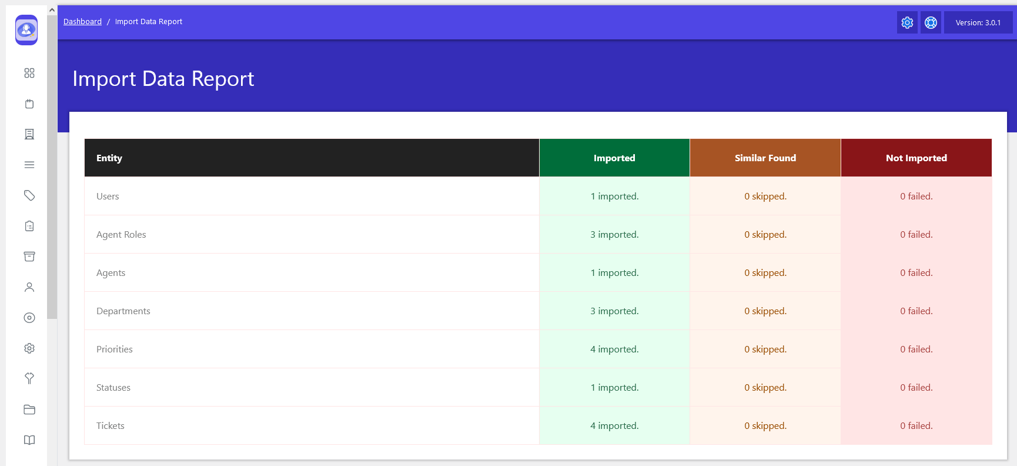This screenshot has width=1017, height=466.
Task: Click the receipt-style icon in sidebar
Action: pyautogui.click(x=29, y=134)
